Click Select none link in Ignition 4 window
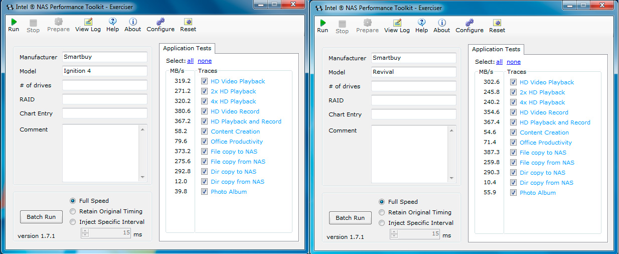This screenshot has width=619, height=254. 205,61
